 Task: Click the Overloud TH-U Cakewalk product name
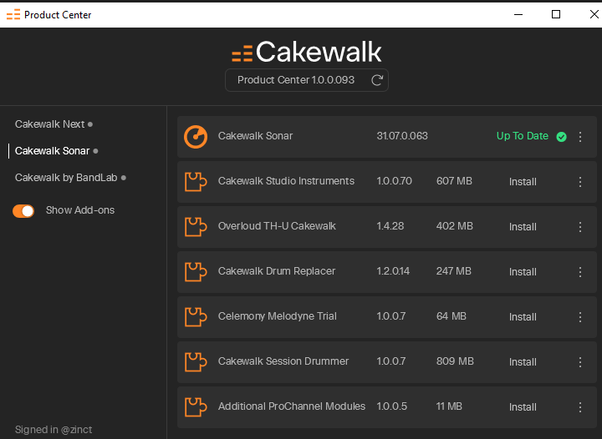[x=277, y=226]
